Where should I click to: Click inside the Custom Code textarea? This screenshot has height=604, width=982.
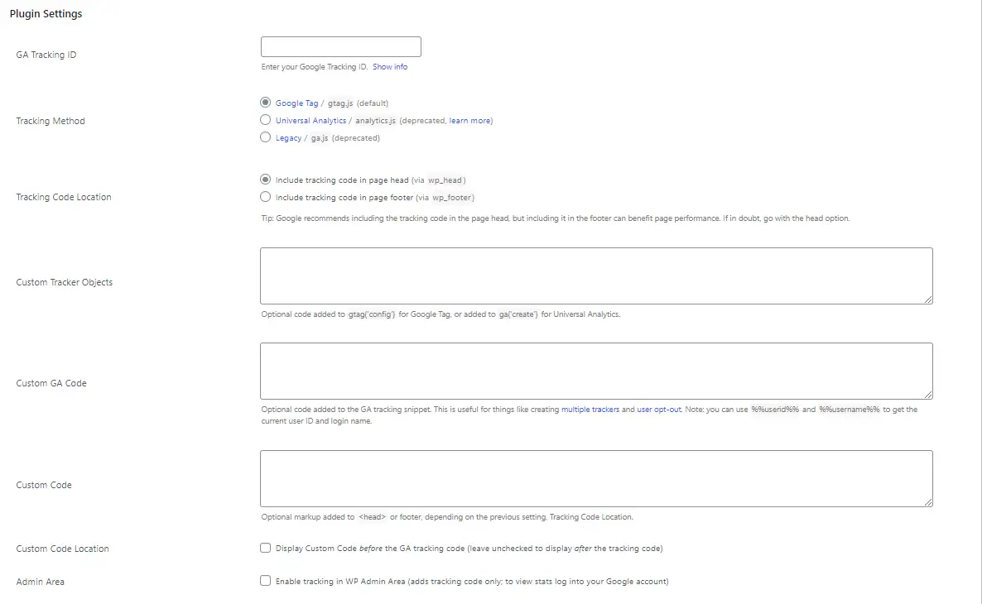point(595,477)
